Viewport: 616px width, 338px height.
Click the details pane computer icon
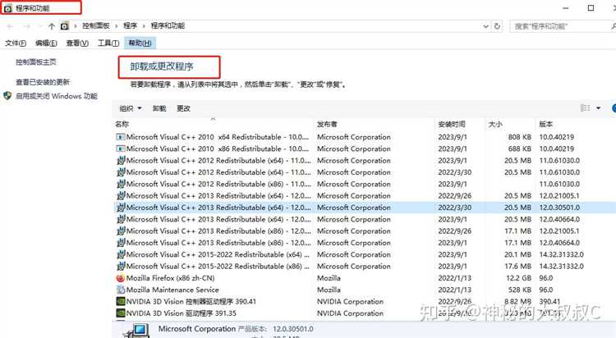click(137, 331)
